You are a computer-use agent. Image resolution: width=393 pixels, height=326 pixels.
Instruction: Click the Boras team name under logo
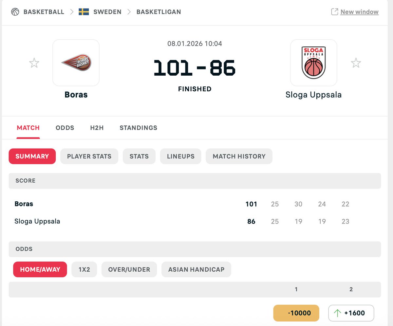76,95
